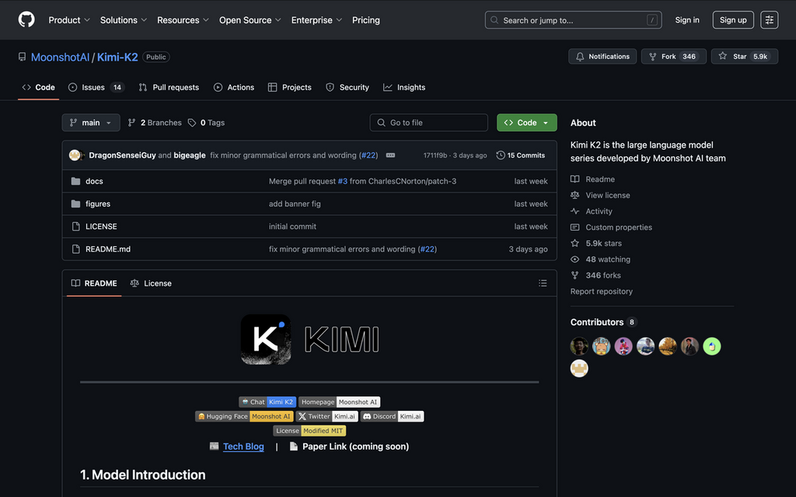Open the bigeagle author link
The width and height of the screenshot is (796, 497).
click(190, 155)
